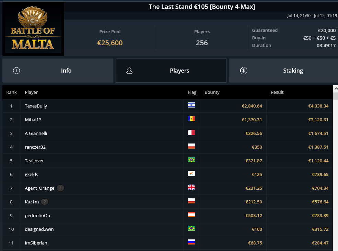The image size is (338, 251).
Task: Click the player silhouette icon
Action: 129,71
